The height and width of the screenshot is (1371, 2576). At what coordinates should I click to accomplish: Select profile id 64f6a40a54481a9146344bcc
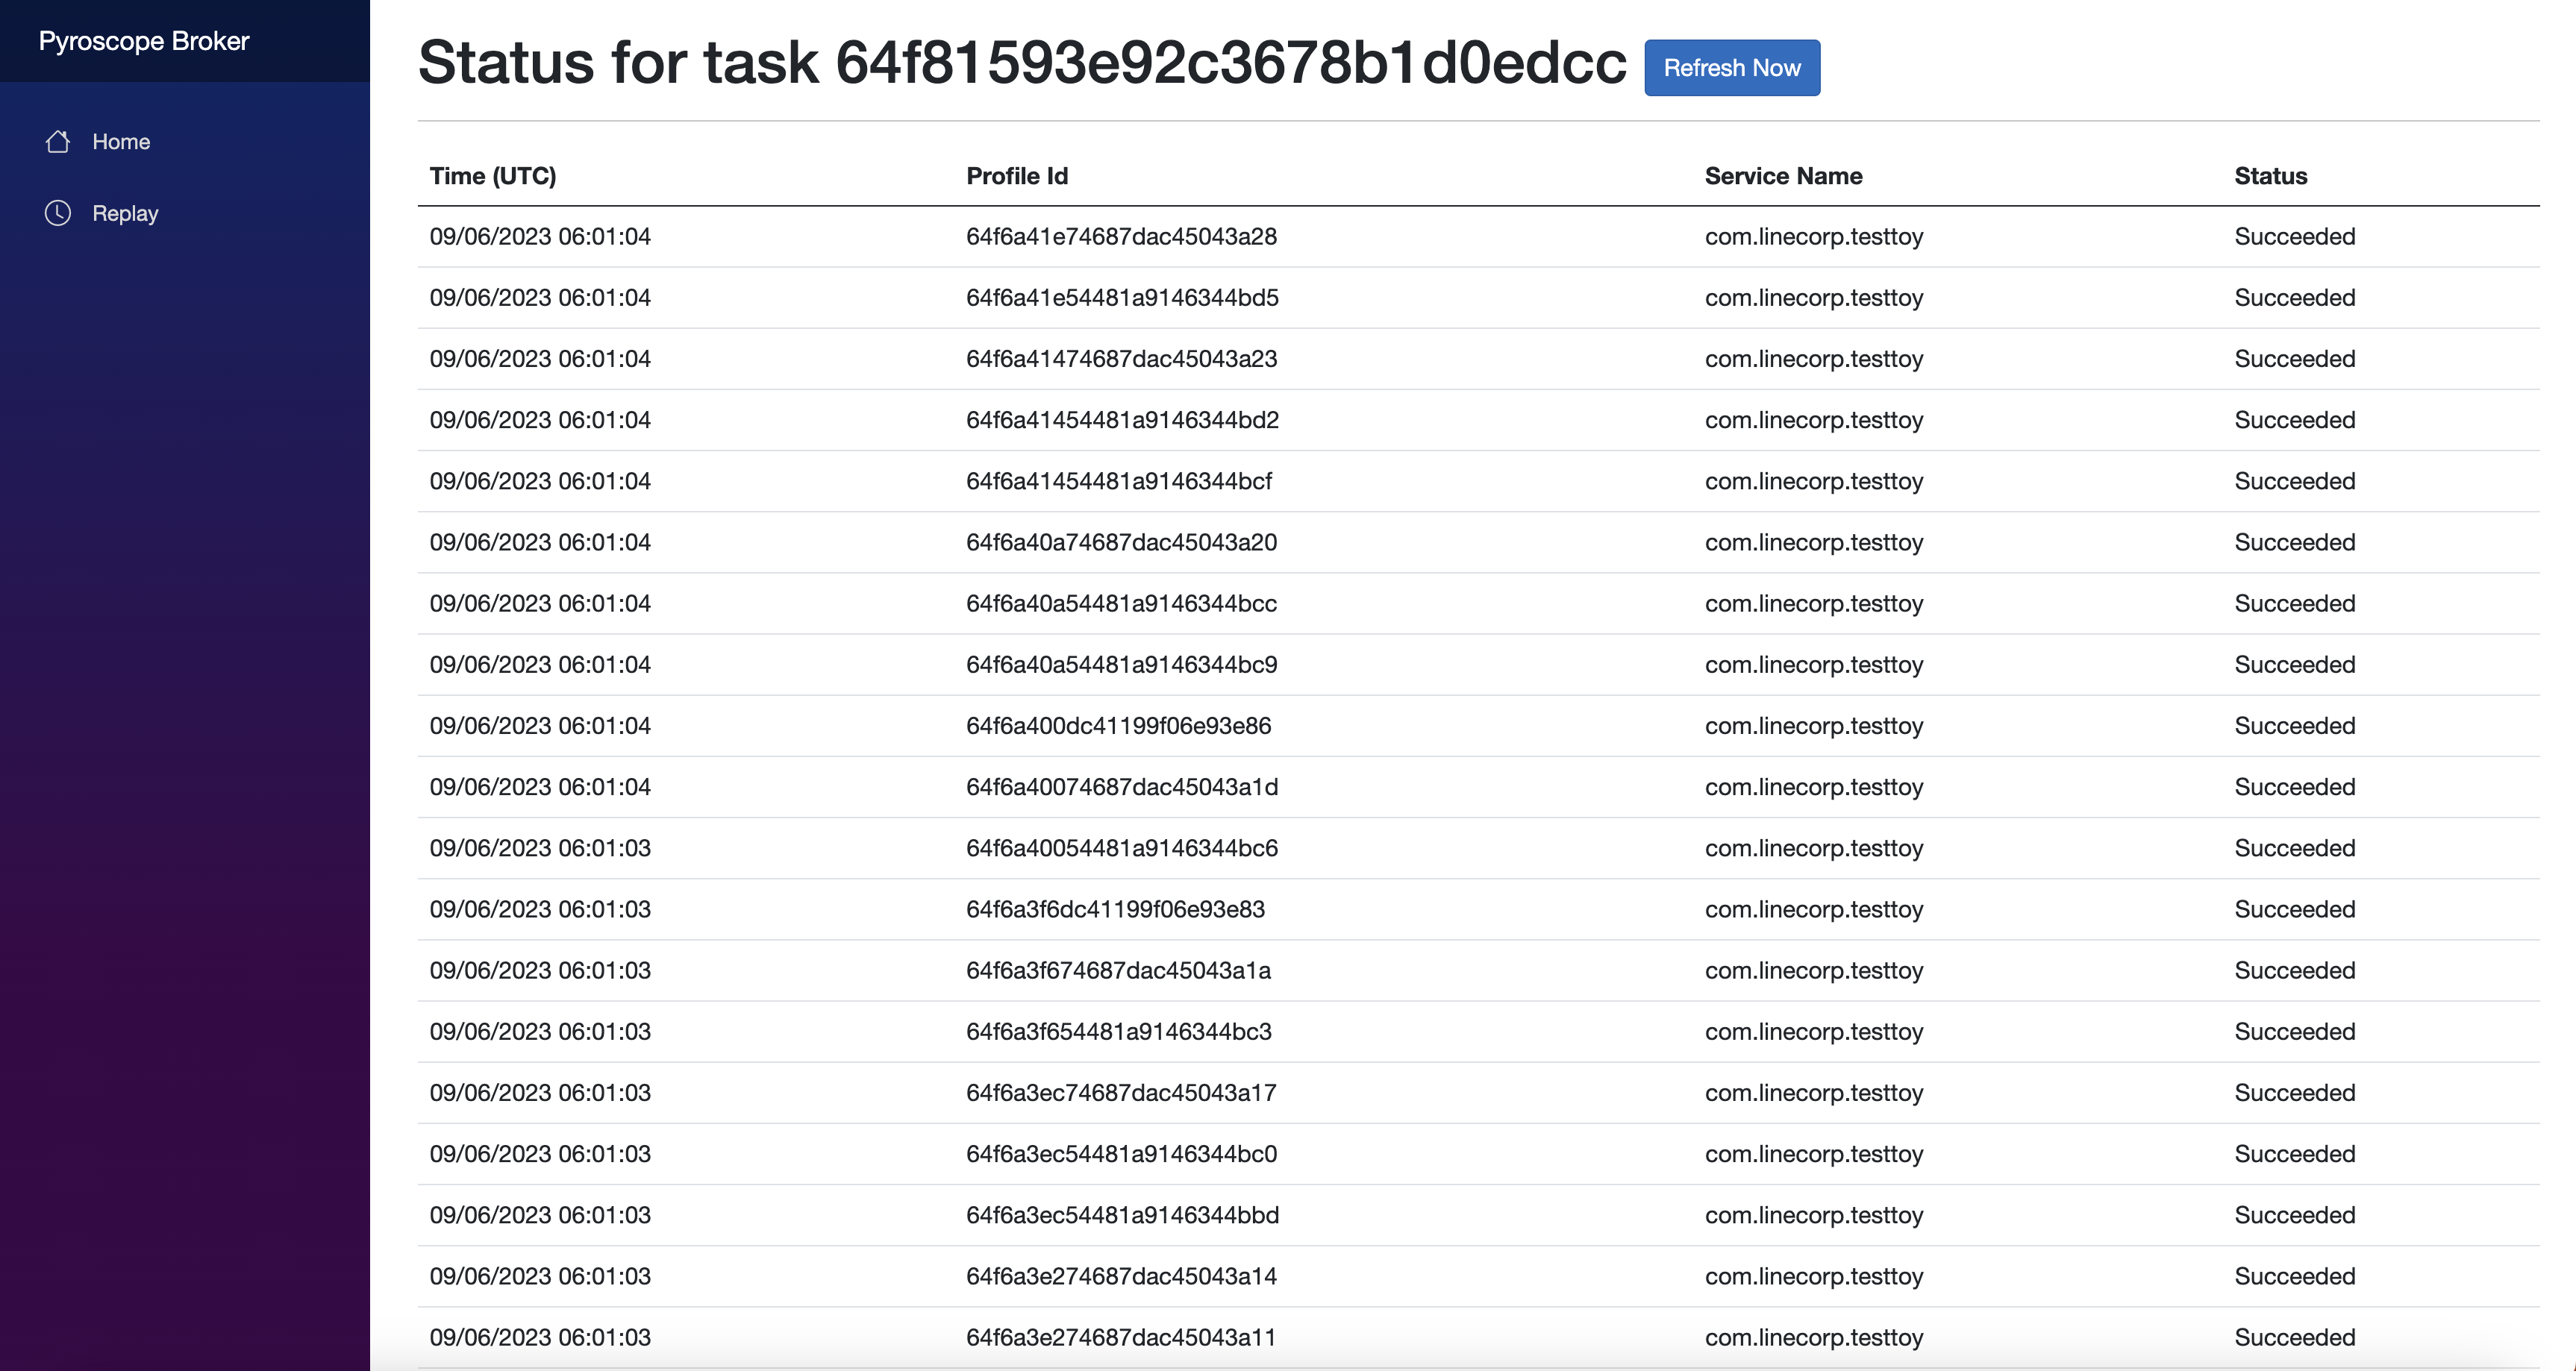(x=1122, y=603)
